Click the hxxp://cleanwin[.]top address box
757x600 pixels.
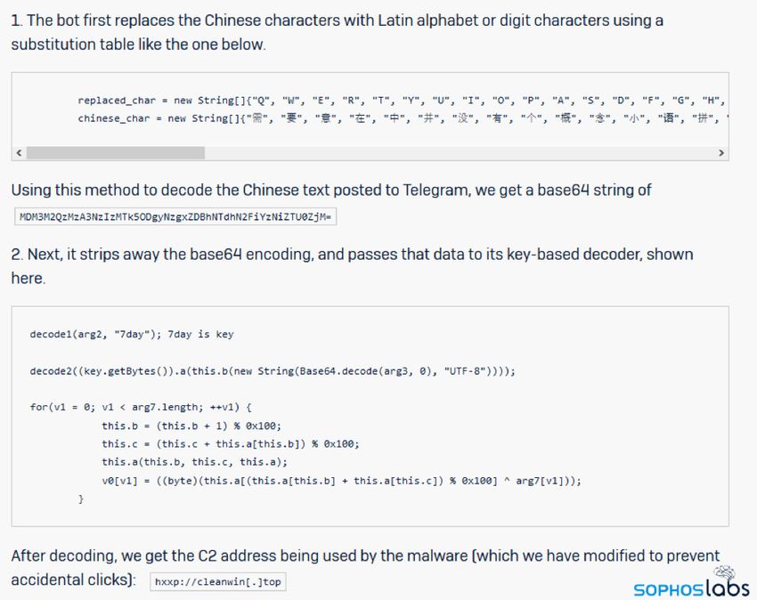coord(217,581)
